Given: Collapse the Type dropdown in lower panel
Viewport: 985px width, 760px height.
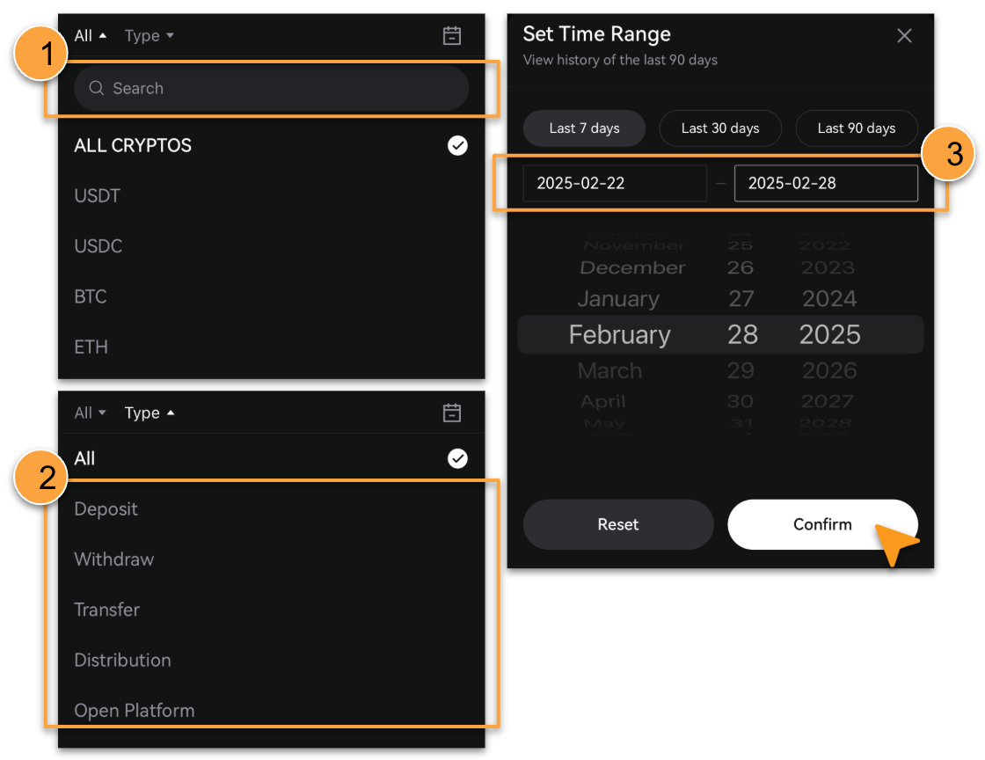Looking at the screenshot, I should (149, 413).
